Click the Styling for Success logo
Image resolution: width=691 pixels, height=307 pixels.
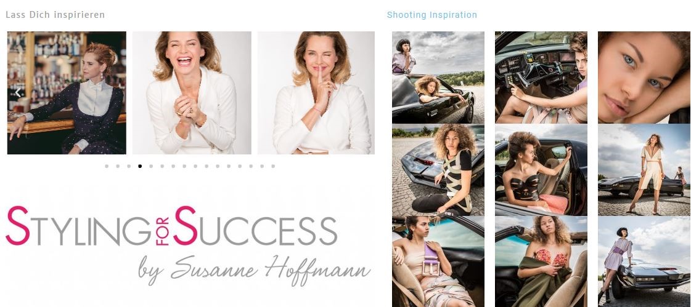pyautogui.click(x=188, y=245)
